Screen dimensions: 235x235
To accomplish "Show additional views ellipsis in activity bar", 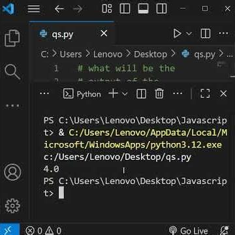I will [12, 106].
